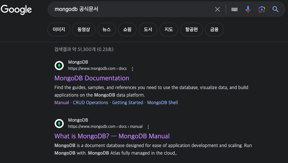288x163 pixels.
Task: Start voice search with the microphone icon
Action: [248, 9]
